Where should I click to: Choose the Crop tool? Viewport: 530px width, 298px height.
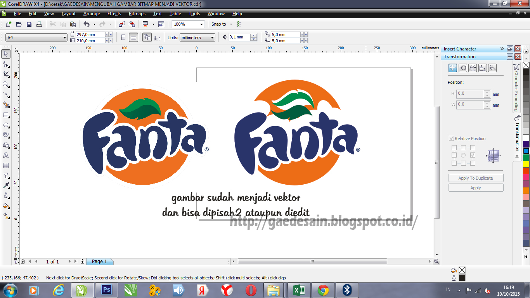6,74
